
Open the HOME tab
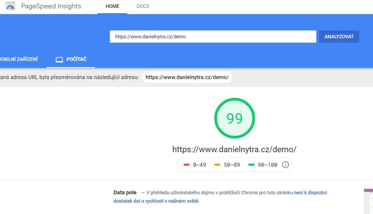click(x=113, y=6)
